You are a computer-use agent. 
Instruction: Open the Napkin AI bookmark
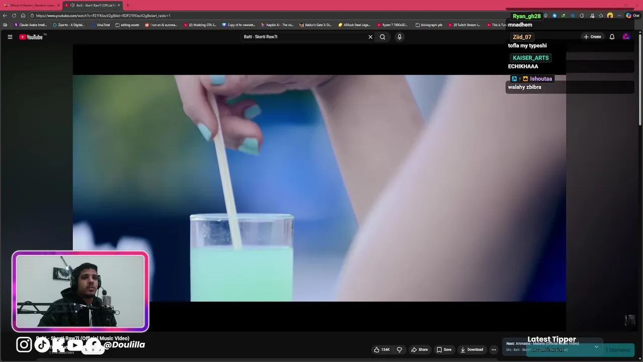[x=277, y=25]
